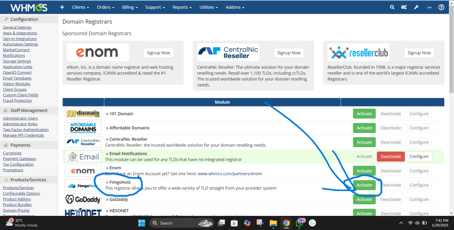Activate the Enom registrar module
This screenshot has height=230, width=454.
click(364, 171)
